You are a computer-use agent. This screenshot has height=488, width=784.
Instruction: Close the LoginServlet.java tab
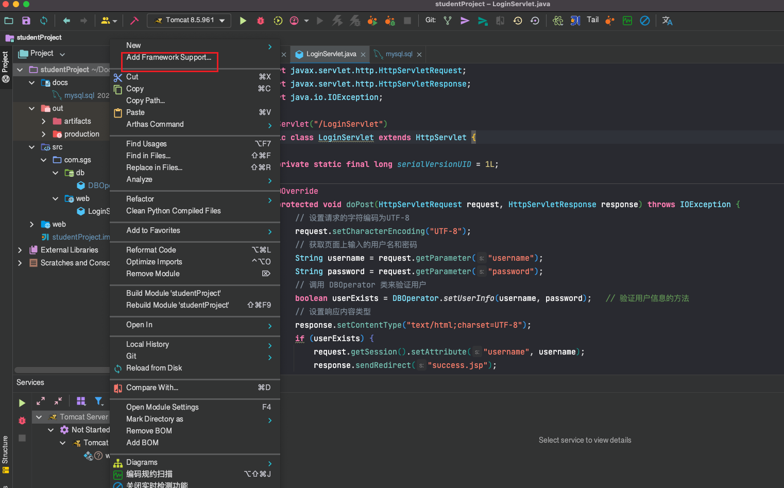point(363,55)
